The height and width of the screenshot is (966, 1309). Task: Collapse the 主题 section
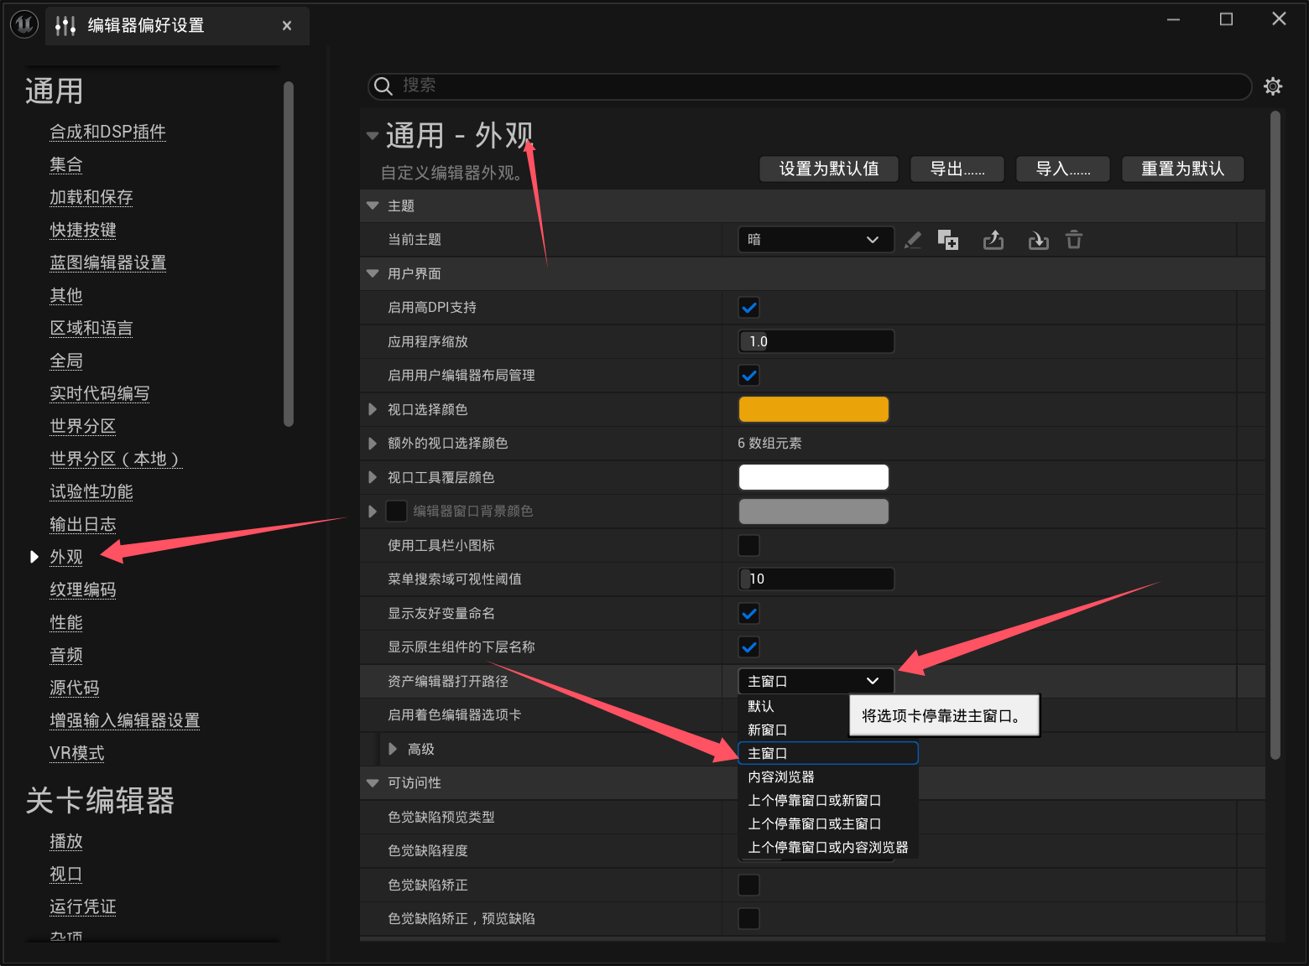tap(373, 205)
